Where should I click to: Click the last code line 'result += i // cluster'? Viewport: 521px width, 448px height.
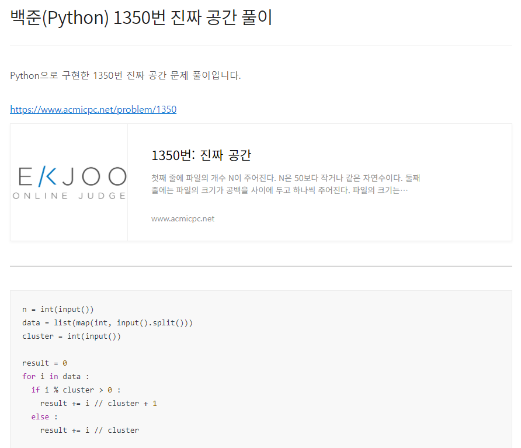(x=89, y=430)
